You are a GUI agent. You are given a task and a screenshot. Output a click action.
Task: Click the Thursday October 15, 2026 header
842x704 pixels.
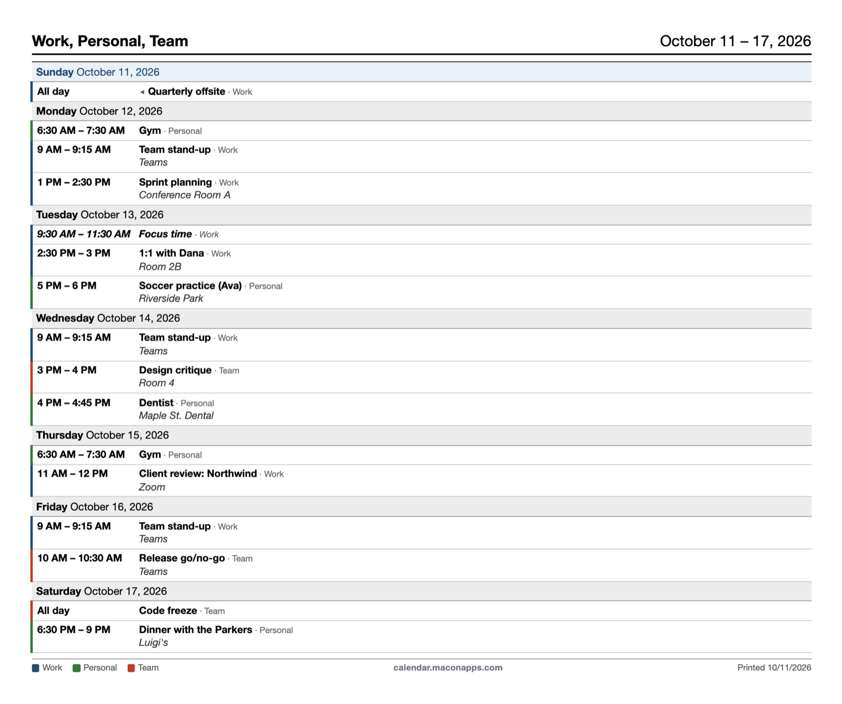(x=421, y=435)
